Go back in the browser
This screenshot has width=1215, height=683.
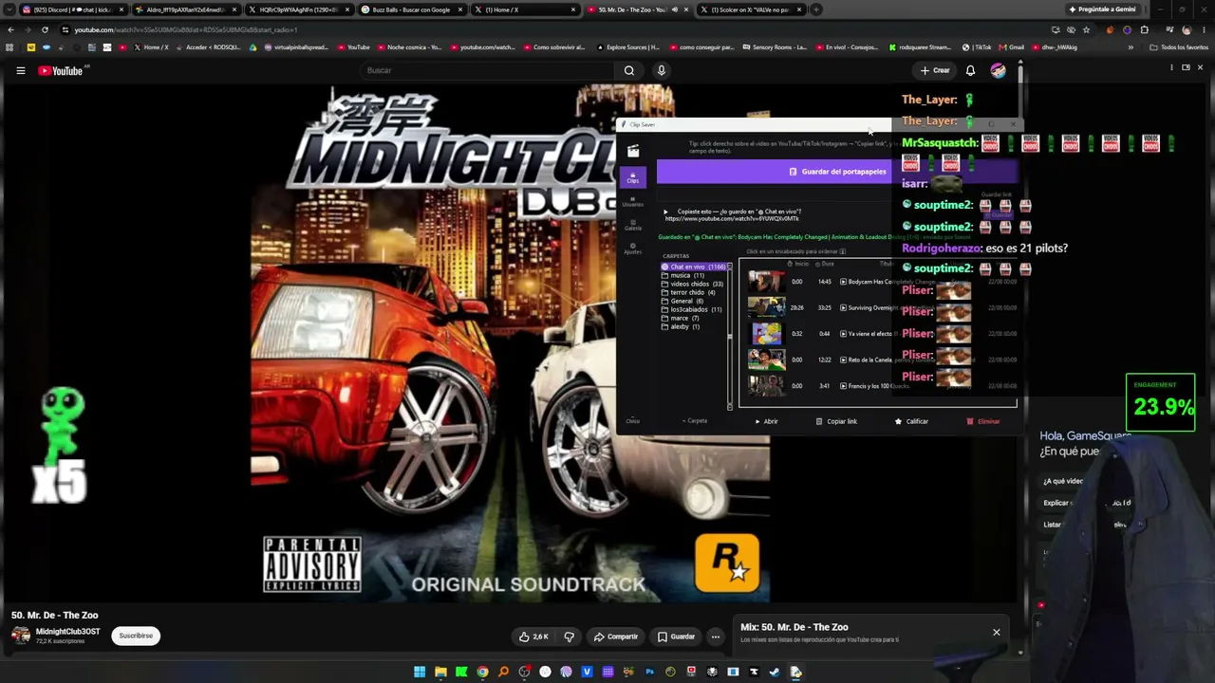(11, 29)
